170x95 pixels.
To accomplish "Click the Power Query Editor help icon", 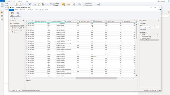I will tap(160, 10).
